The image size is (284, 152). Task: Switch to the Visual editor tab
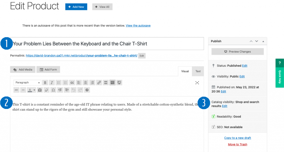click(185, 71)
